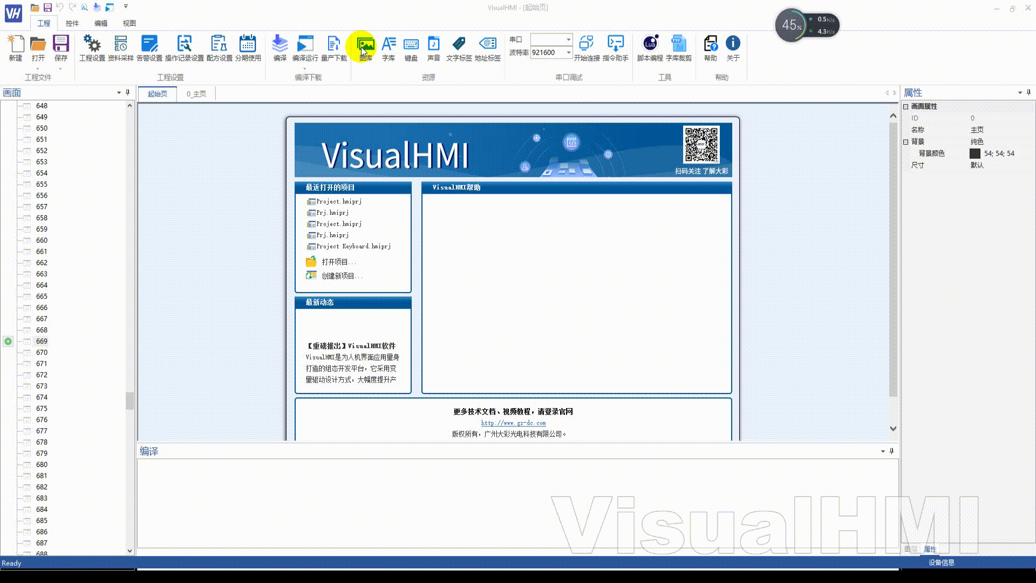Click the 编译 compile icon

280,48
